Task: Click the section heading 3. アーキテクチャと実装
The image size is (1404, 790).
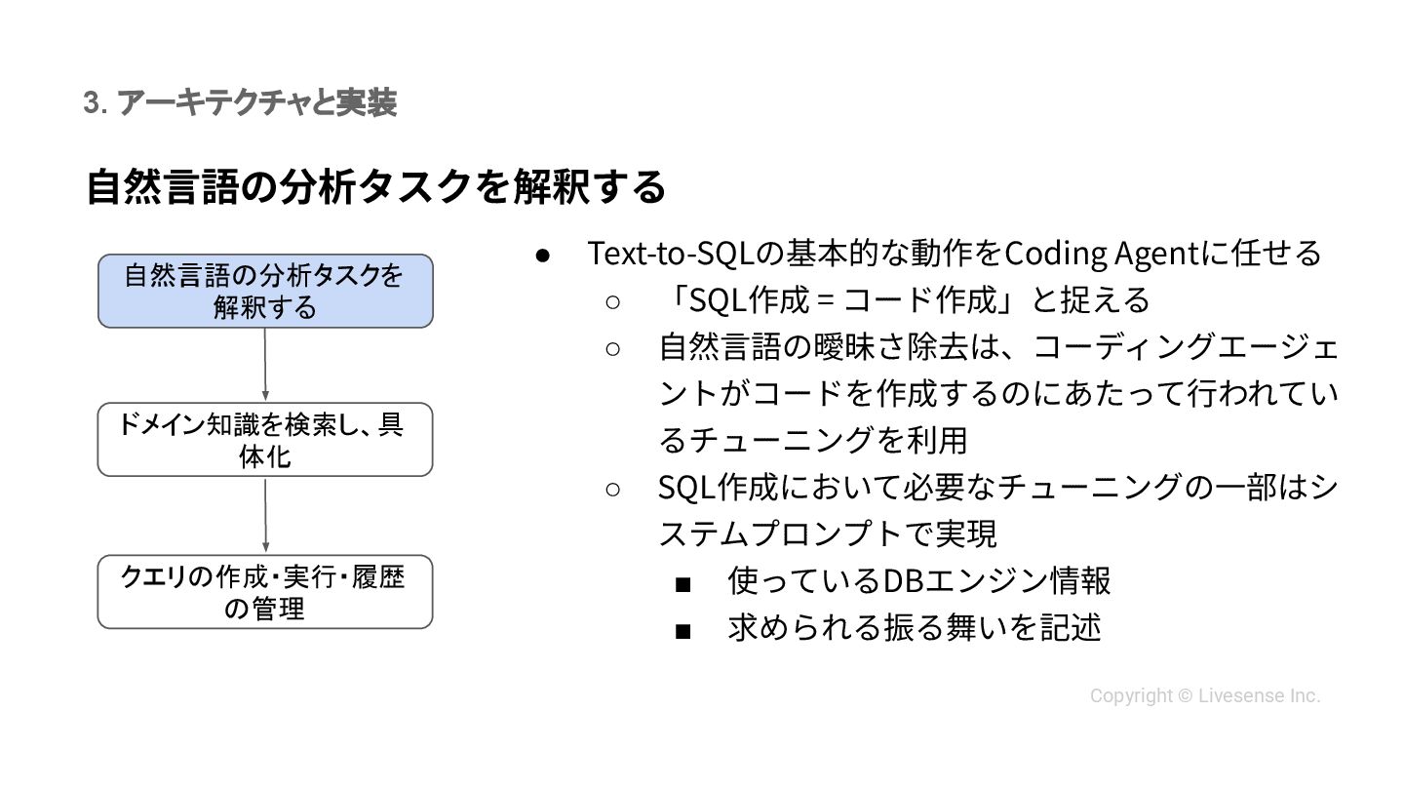Action: point(240,102)
